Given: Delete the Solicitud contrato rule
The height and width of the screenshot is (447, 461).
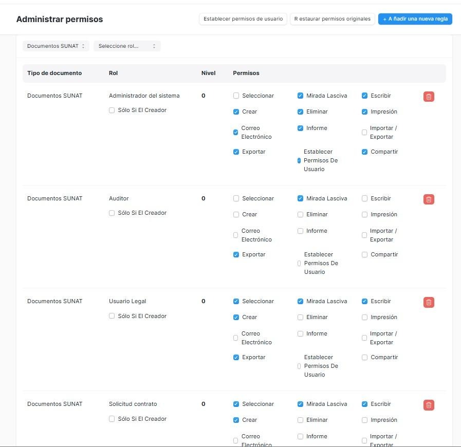Looking at the screenshot, I should pyautogui.click(x=429, y=405).
